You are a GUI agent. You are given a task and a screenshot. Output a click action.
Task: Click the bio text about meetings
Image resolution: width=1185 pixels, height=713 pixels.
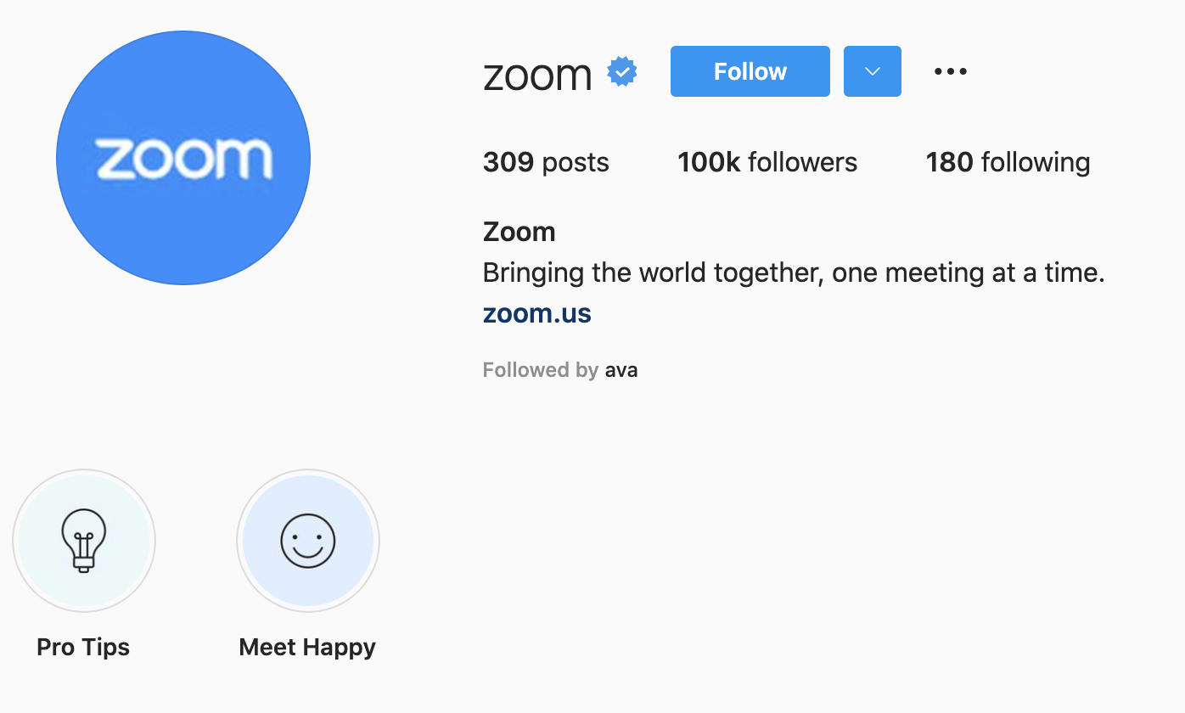click(x=793, y=272)
